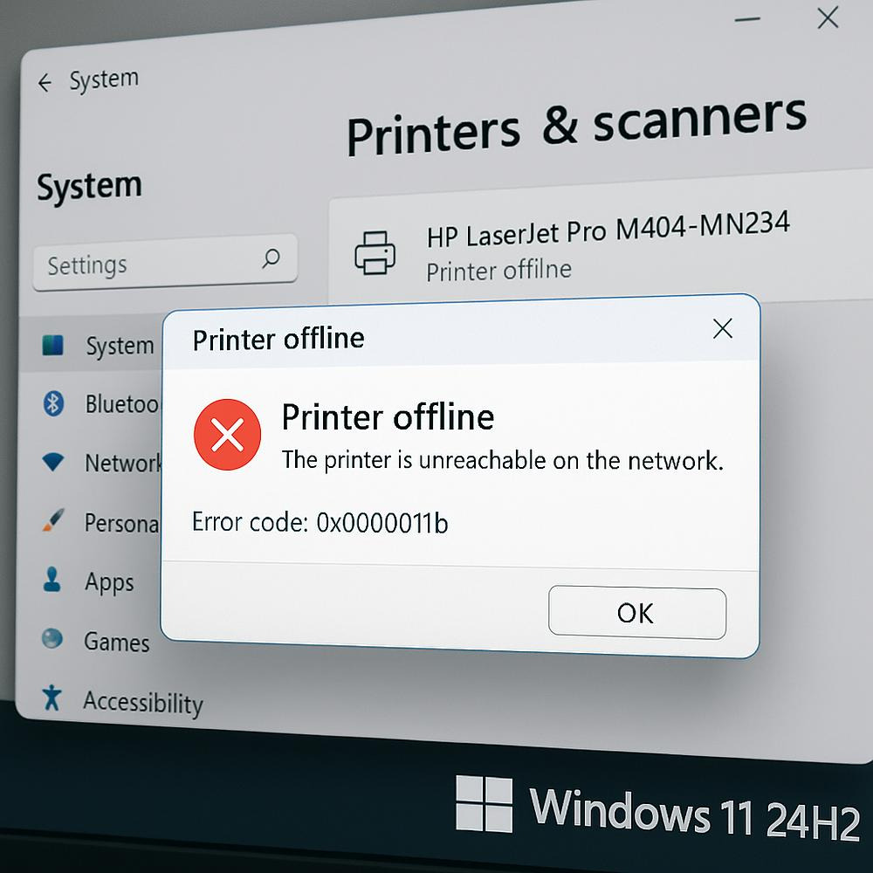Click the "Printers & scanners" page heading
The width and height of the screenshot is (873, 873).
tap(576, 127)
